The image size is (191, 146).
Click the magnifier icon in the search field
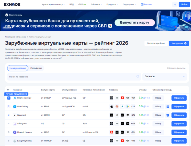click(138, 77)
